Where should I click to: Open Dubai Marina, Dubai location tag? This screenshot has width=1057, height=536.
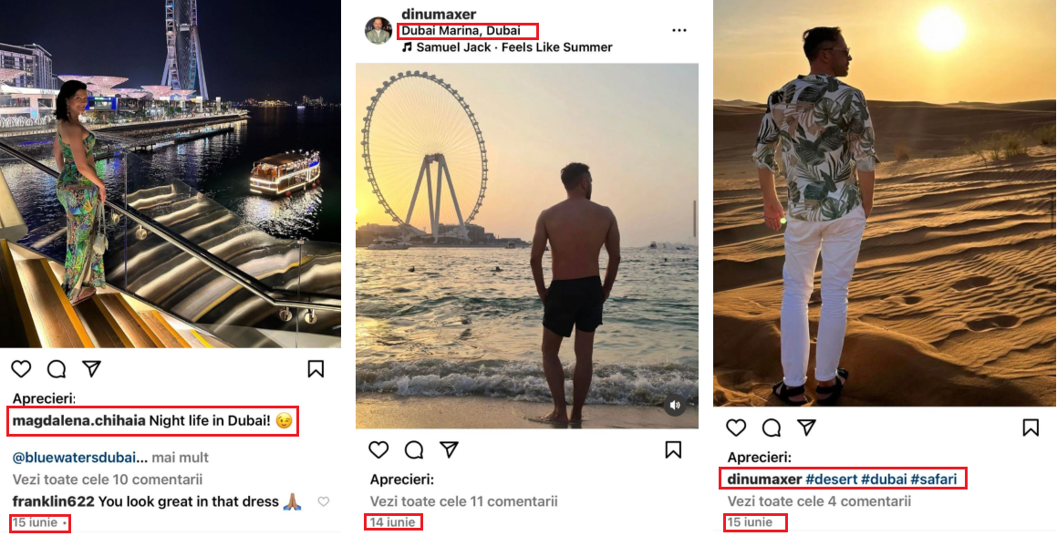[x=461, y=31]
